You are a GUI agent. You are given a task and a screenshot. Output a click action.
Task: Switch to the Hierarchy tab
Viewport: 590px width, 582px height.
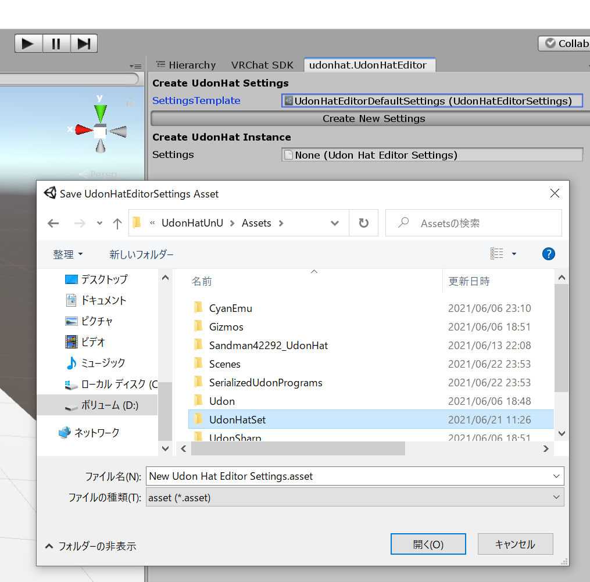click(186, 65)
